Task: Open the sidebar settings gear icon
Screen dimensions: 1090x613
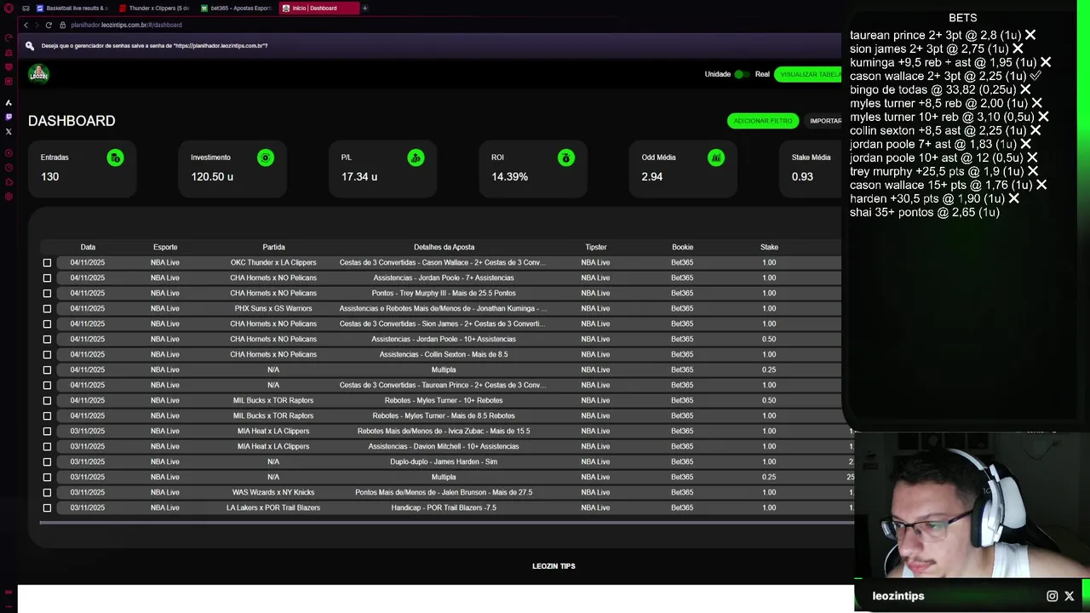Action: 9,197
